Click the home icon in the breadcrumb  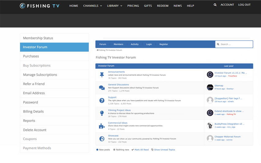point(98,50)
